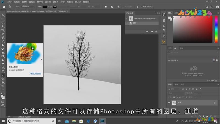The image size is (220, 124).
Task: Set history brush source on 打开 state
Action: coord(127,23)
